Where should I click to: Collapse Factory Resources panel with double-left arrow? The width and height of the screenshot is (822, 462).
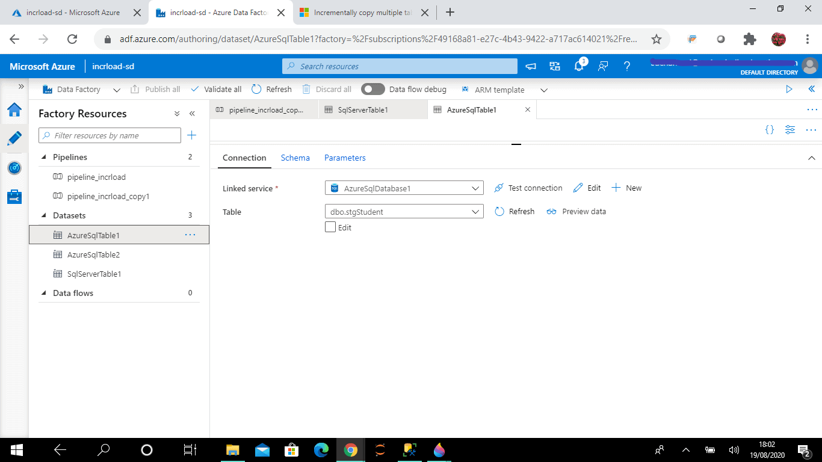tap(193, 114)
